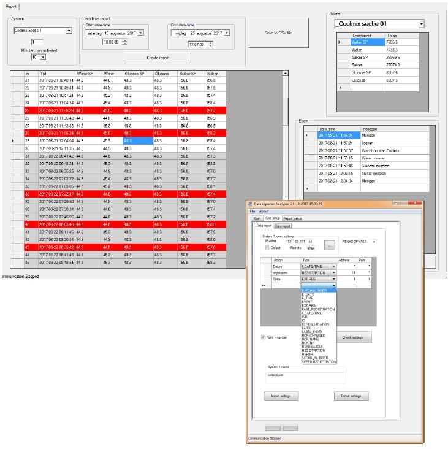Click the Create report button
Screen dimensions: 448x449
point(158,58)
